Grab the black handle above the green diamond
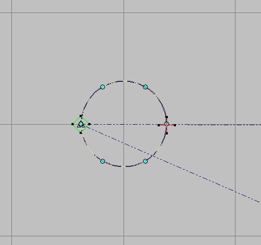Viewport: 261px width, 245px height. (x=81, y=116)
